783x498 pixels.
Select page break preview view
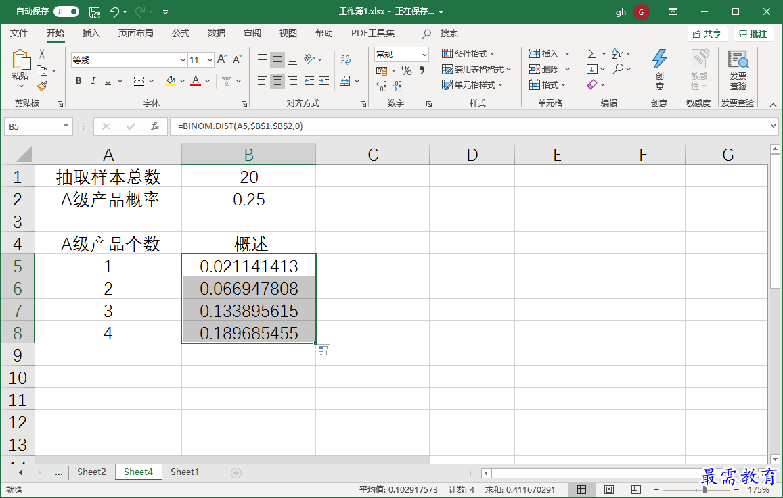pyautogui.click(x=635, y=489)
